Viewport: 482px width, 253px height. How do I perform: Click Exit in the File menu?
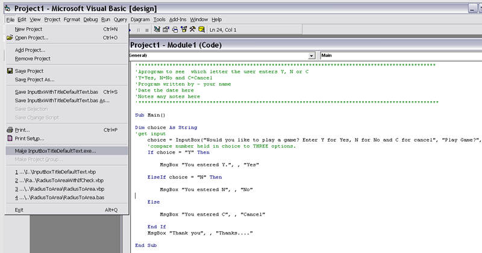click(19, 210)
